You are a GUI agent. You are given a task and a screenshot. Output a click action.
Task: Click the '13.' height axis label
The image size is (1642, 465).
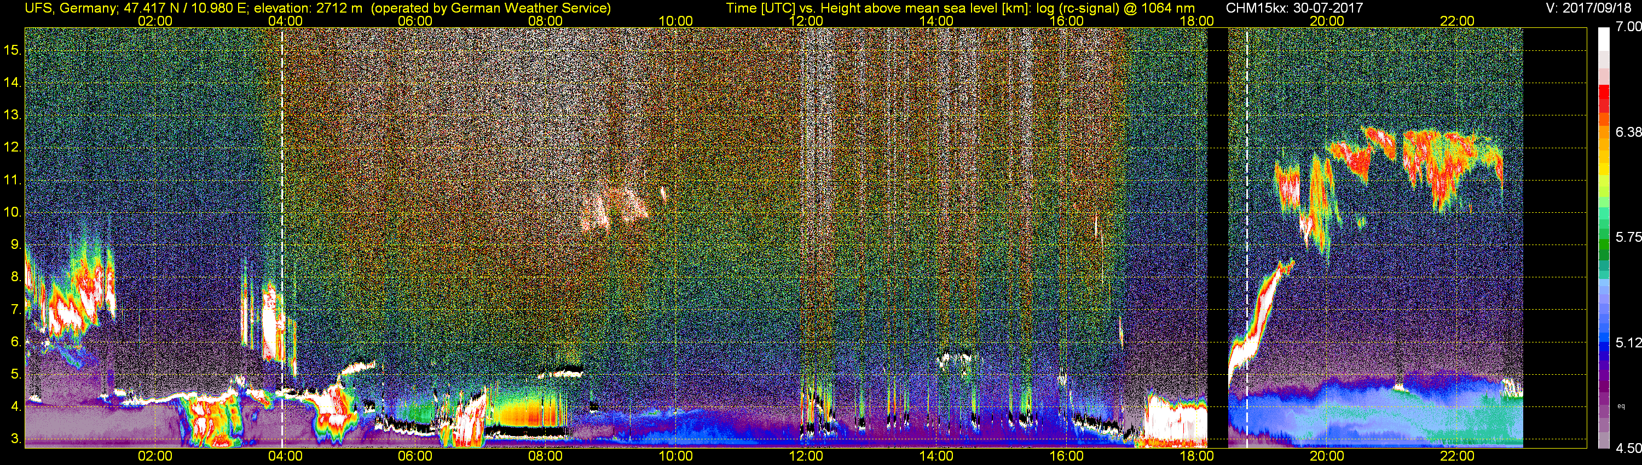[12, 115]
